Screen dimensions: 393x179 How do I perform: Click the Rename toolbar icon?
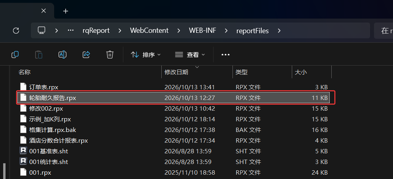click(x=62, y=54)
